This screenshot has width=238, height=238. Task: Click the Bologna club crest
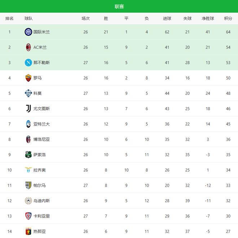tap(28, 139)
